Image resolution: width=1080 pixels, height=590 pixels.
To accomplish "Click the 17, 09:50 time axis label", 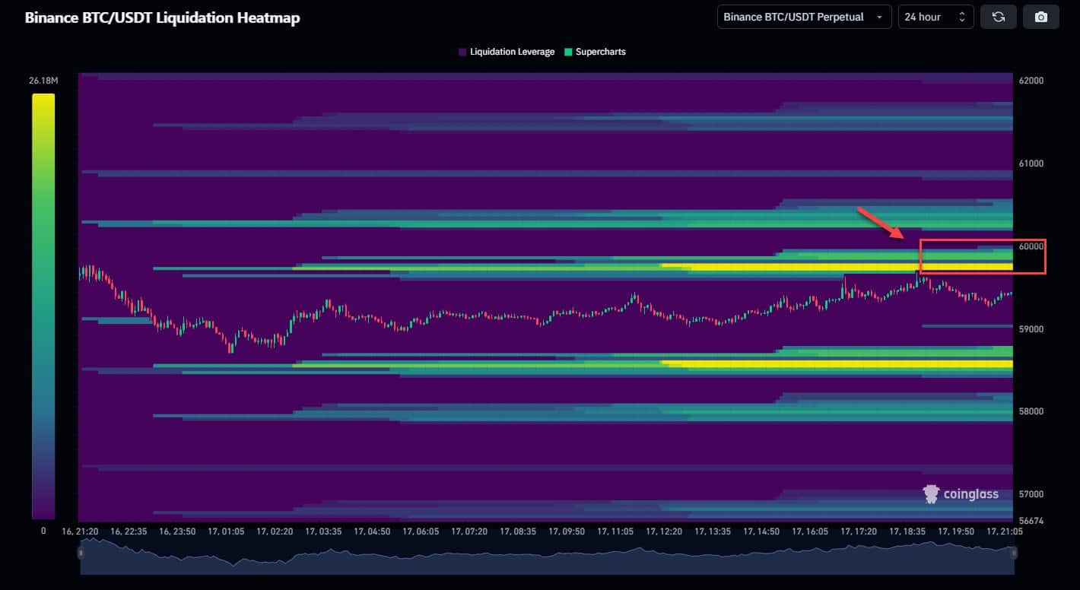I will pos(567,531).
